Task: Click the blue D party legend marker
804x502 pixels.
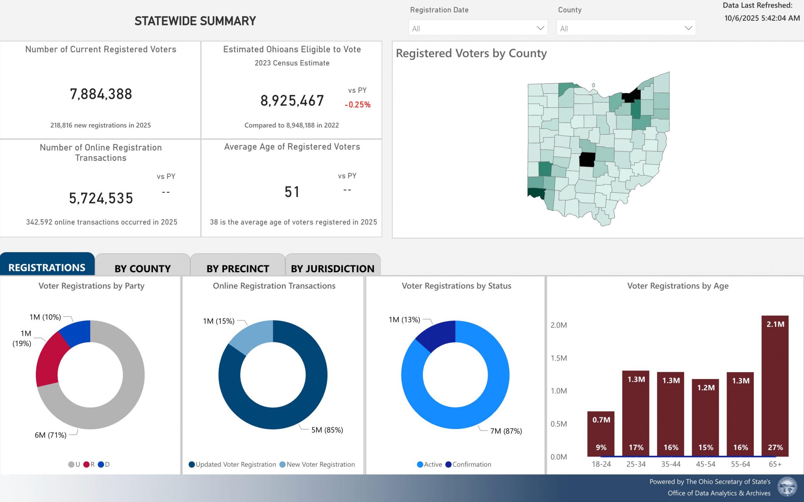Action: click(101, 465)
